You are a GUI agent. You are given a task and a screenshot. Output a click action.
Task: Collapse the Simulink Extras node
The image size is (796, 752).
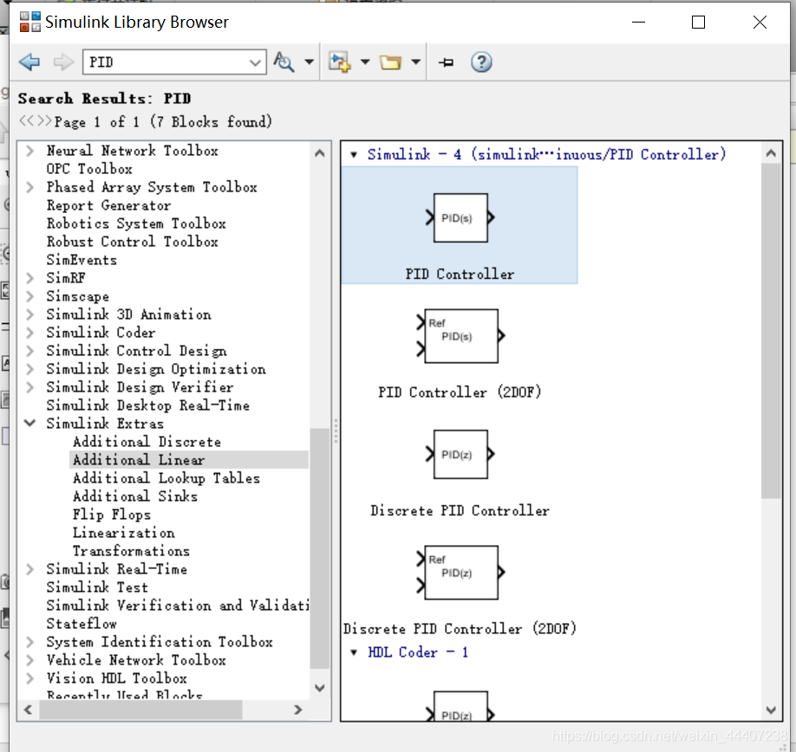pos(30,423)
